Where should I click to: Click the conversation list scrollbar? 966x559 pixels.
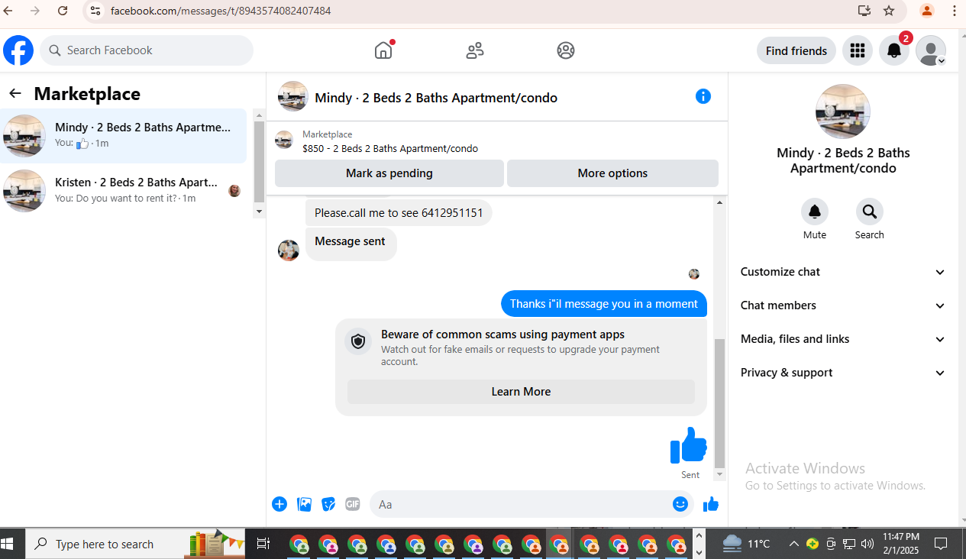[x=259, y=163]
